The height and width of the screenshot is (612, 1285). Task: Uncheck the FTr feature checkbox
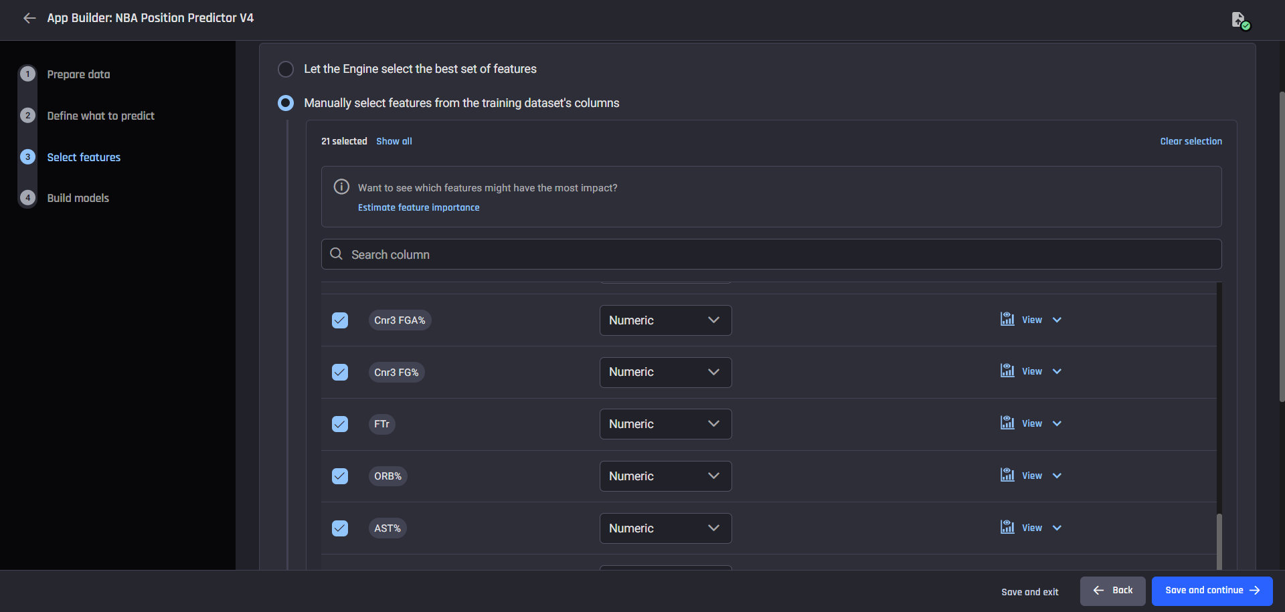[340, 424]
